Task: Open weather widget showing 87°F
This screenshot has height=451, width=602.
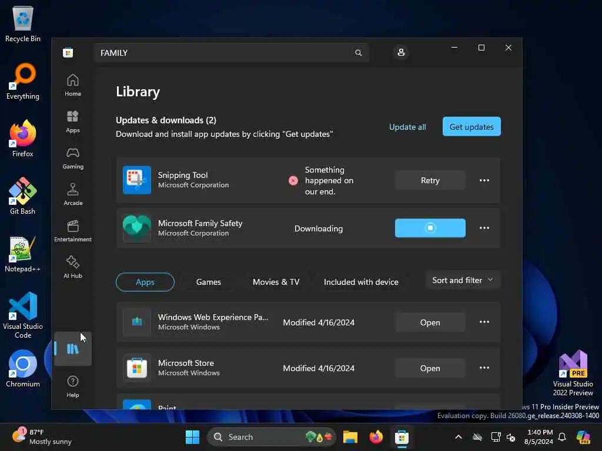Action: pyautogui.click(x=42, y=437)
